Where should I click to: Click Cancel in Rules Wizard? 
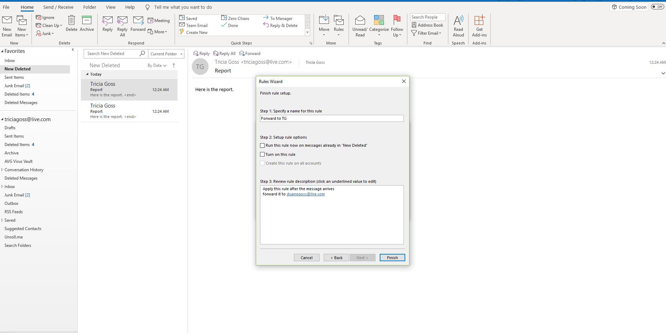pyautogui.click(x=307, y=258)
